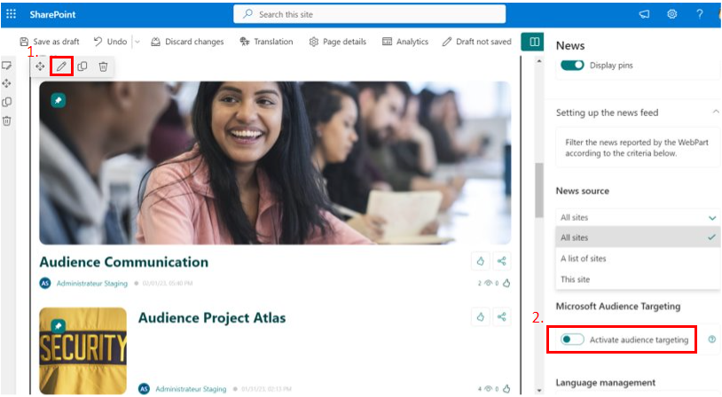722x397 pixels.
Task: Open the News source dropdown
Action: pyautogui.click(x=638, y=218)
